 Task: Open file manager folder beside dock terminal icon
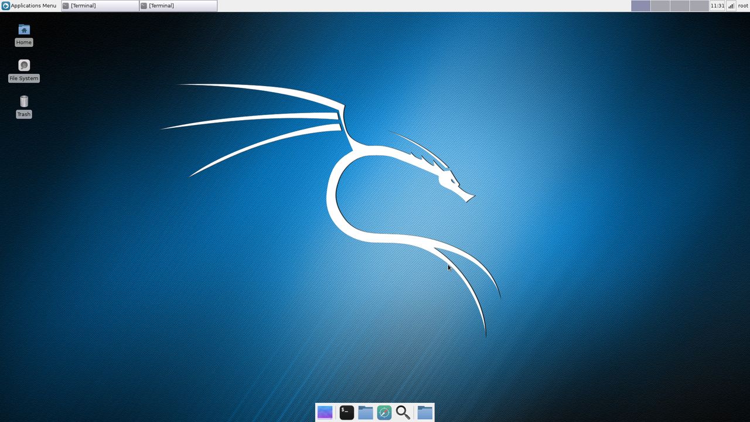(366, 413)
